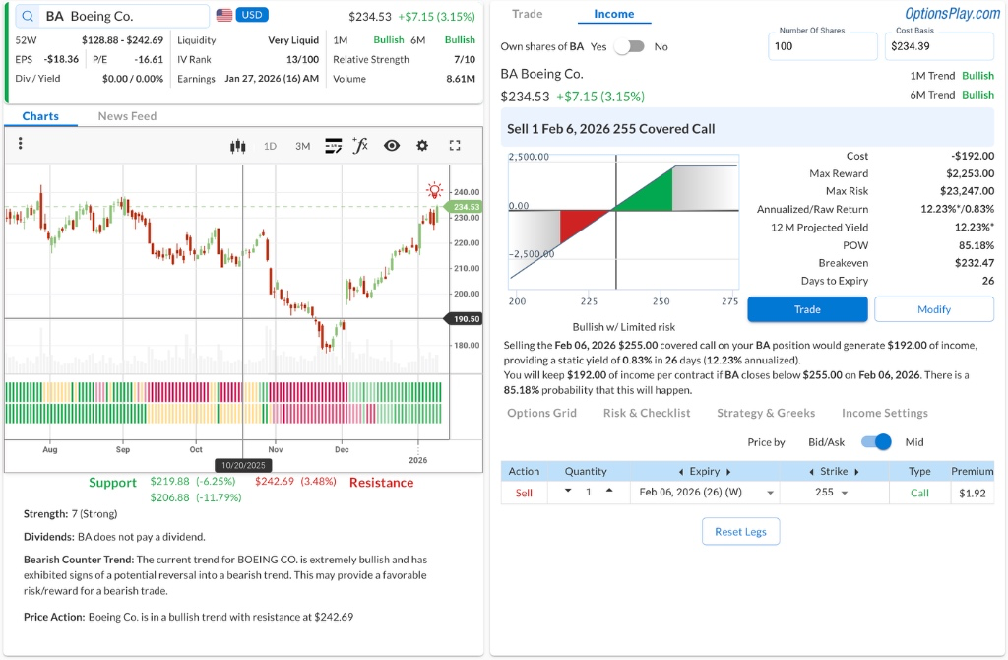Click the symbol search magnifier icon
This screenshot has height=660, width=1008.
coord(27,17)
